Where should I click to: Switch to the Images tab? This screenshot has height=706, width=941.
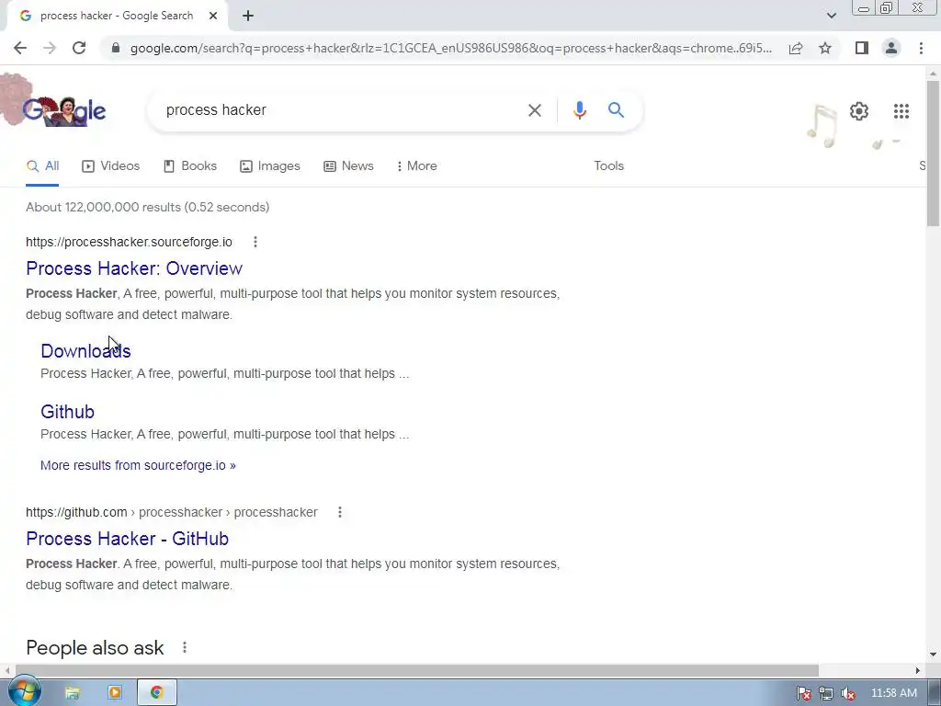270,166
